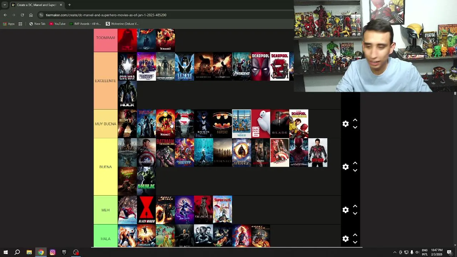Open new tab with plus button

tap(69, 5)
